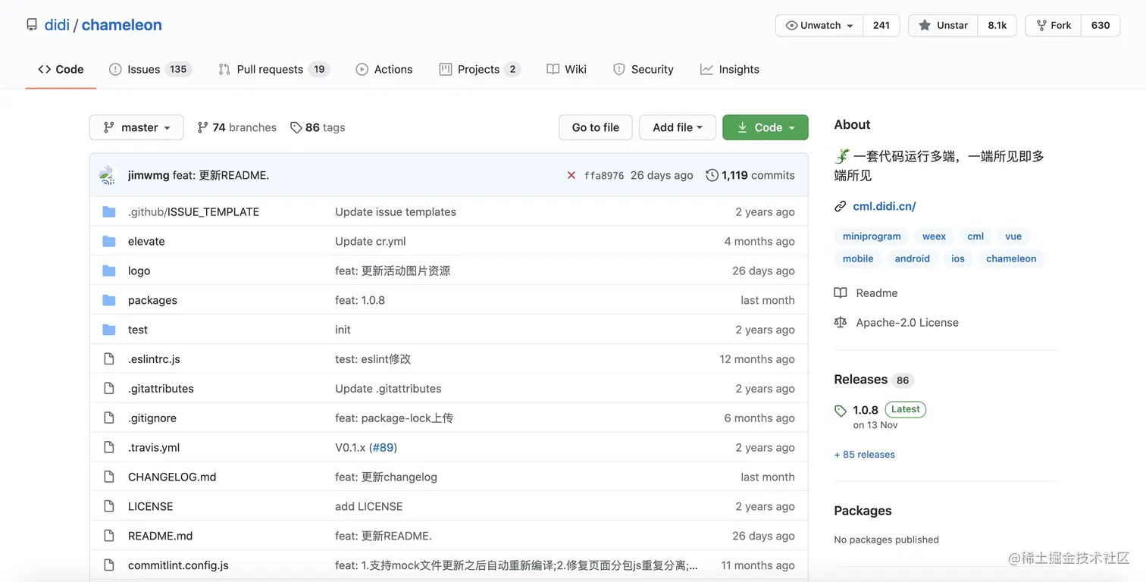Open the master branch dropdown
The width and height of the screenshot is (1146, 582).
click(x=136, y=127)
